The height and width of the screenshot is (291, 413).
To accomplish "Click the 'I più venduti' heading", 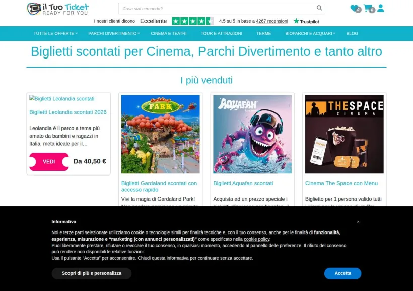I will point(206,80).
